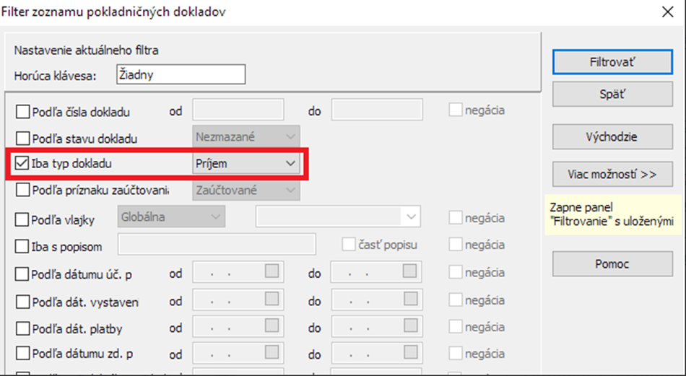This screenshot has height=376, width=686.
Task: Check the Iba s popisom option
Action: 23,246
